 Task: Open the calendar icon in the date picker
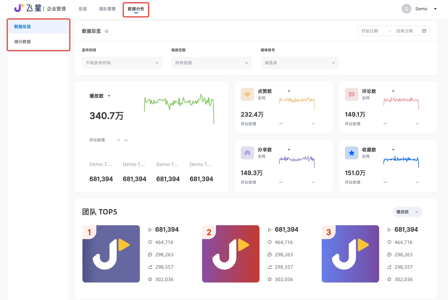[x=424, y=31]
